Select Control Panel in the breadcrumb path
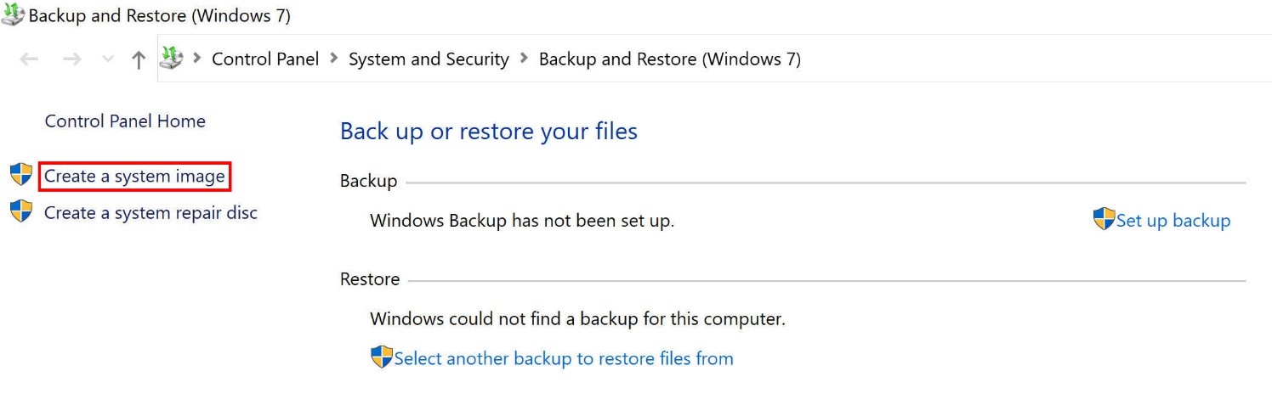The height and width of the screenshot is (399, 1272). click(x=265, y=59)
